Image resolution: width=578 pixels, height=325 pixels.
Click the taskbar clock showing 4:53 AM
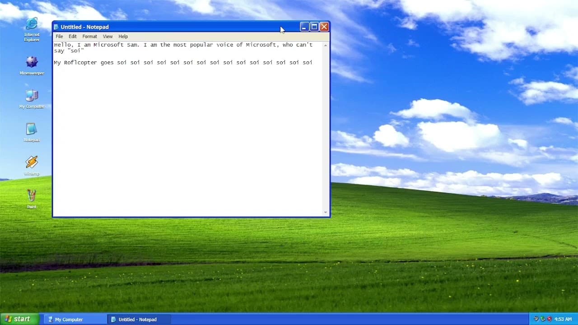pyautogui.click(x=563, y=319)
